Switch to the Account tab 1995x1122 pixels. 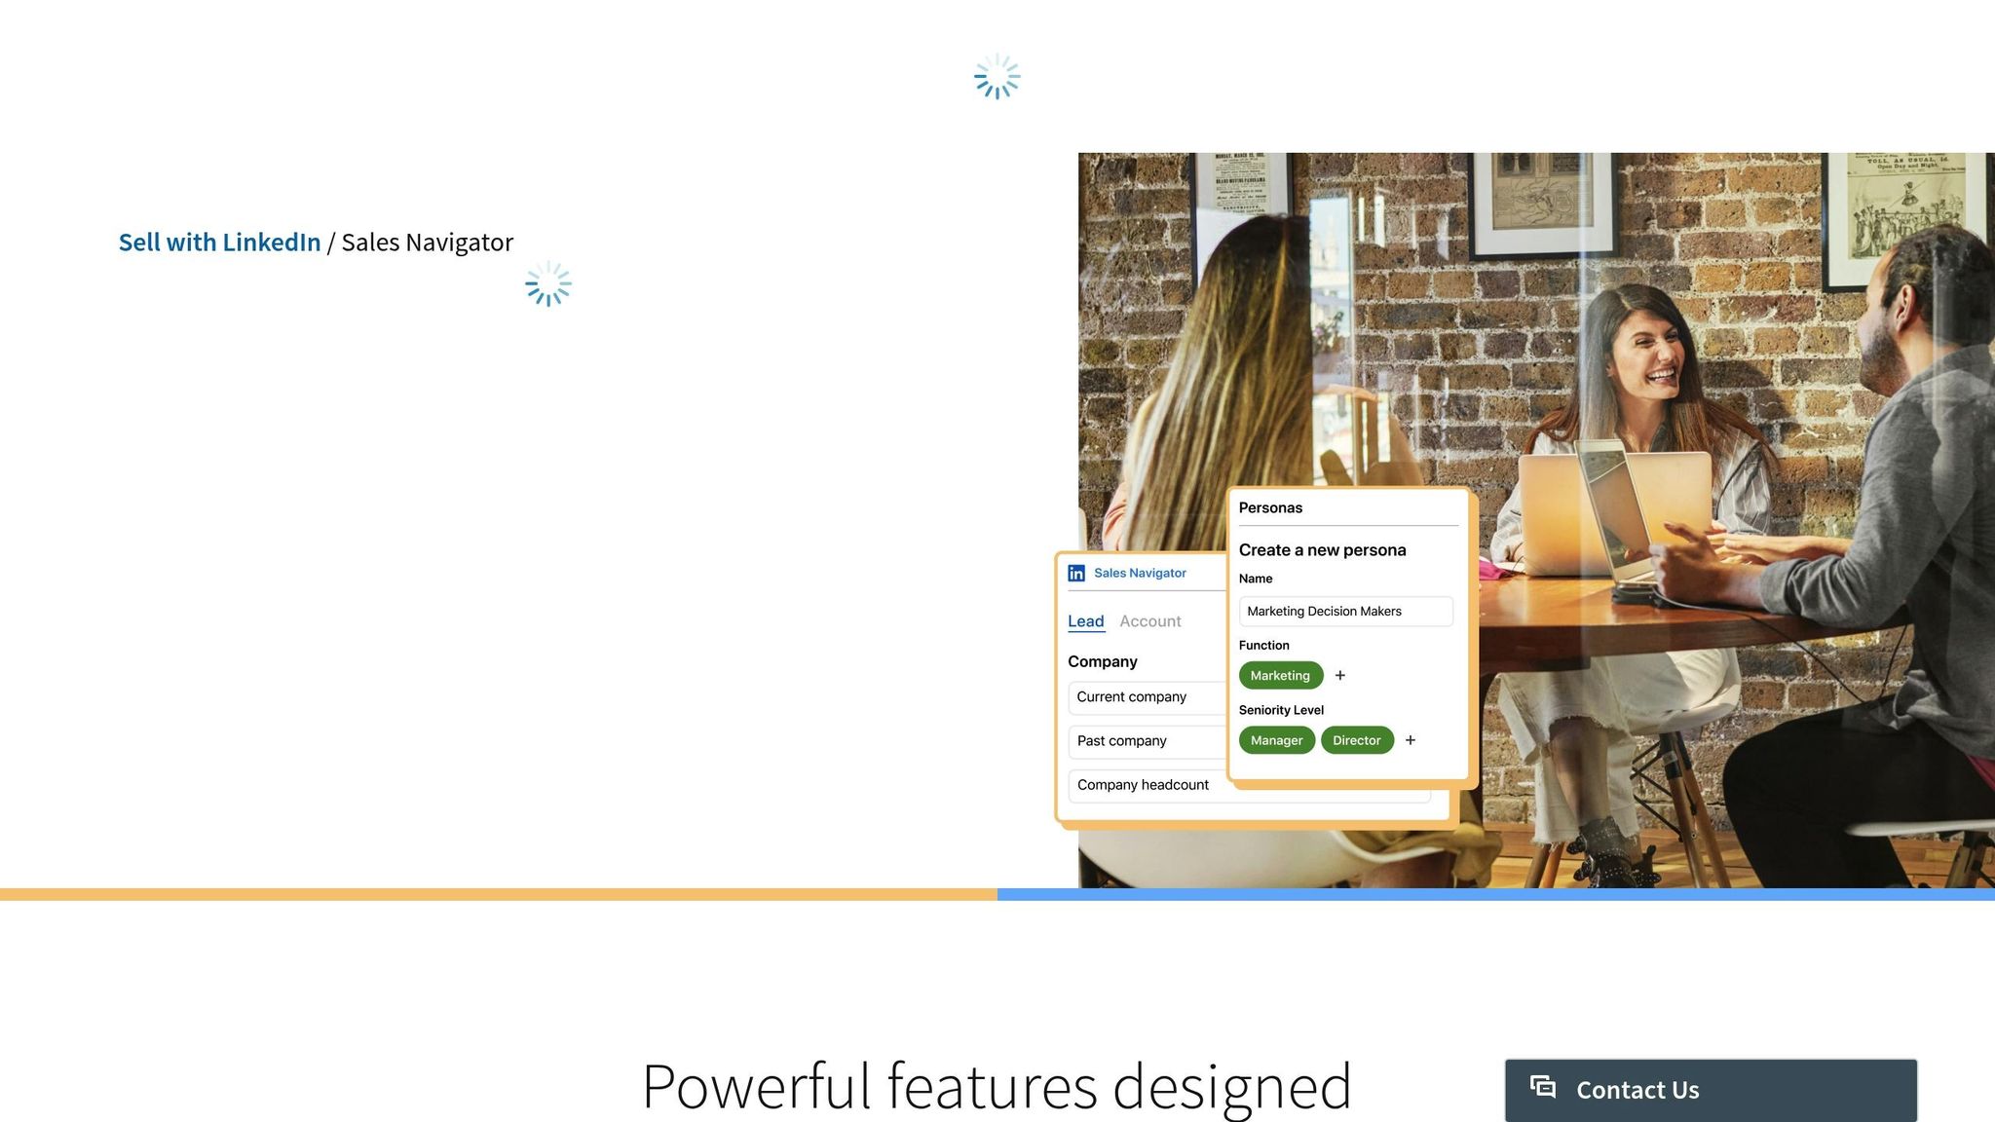(1149, 621)
